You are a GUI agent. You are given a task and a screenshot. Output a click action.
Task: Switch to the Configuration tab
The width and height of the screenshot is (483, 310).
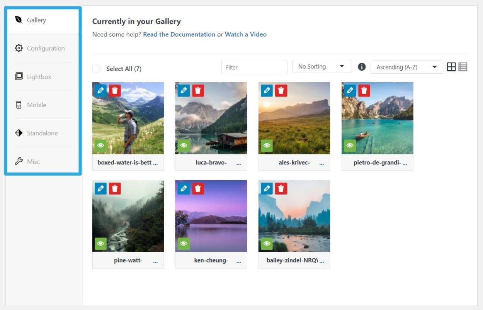(x=46, y=48)
